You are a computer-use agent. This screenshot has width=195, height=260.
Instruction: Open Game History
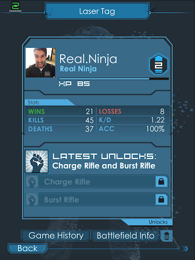pos(56,236)
